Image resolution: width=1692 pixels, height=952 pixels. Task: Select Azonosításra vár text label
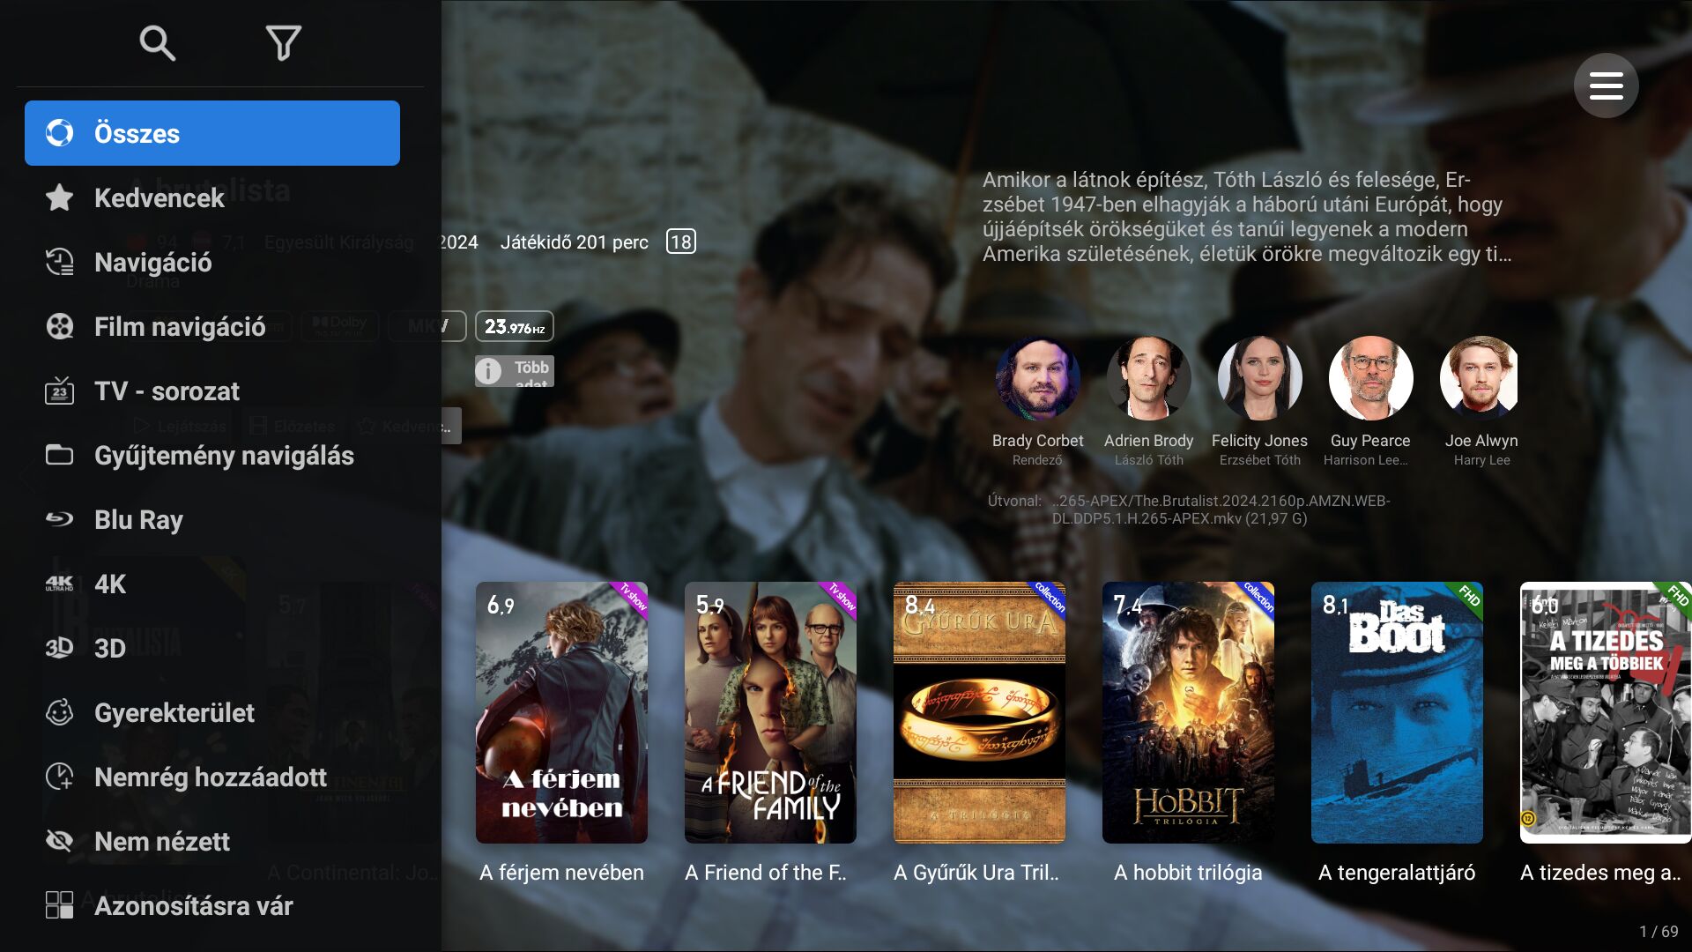(x=194, y=906)
